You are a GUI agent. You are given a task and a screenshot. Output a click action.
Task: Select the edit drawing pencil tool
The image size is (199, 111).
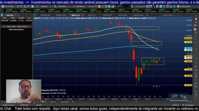pyautogui.click(x=195, y=25)
